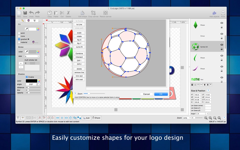This screenshot has height=150, width=240.
Task: Click the group objects dashed-rectangle icon
Action: pos(28,118)
